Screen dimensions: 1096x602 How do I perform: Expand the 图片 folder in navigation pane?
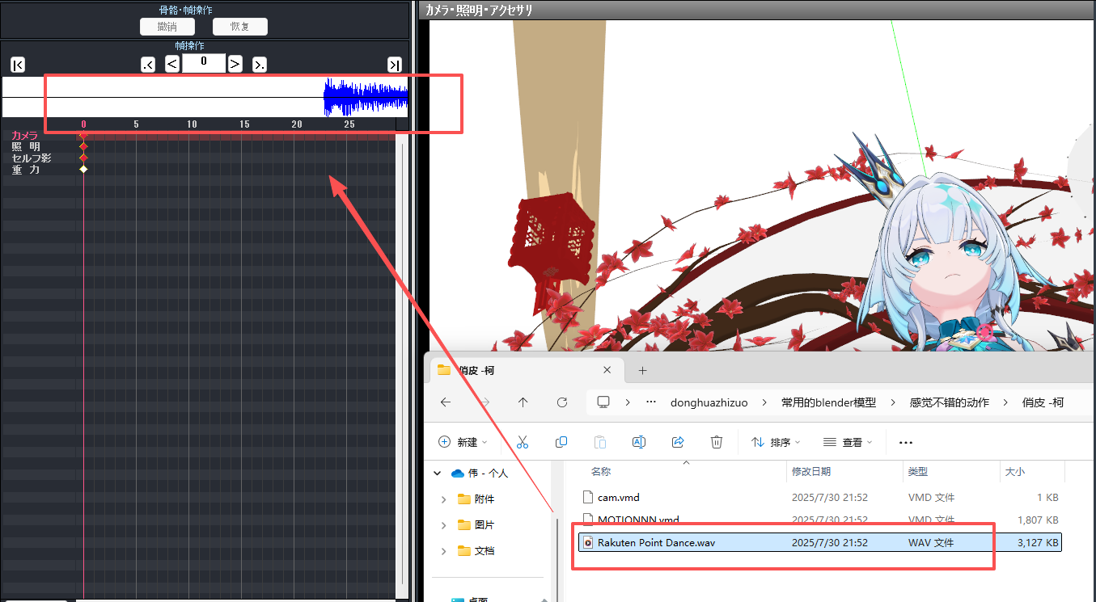click(443, 525)
